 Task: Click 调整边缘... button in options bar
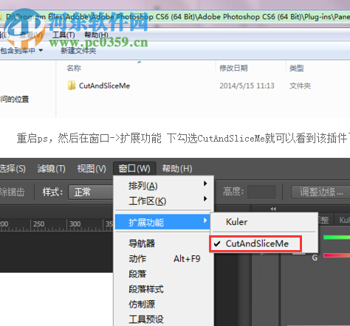[x=320, y=192]
